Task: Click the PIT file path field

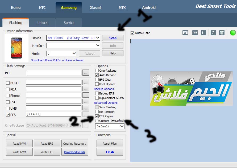Action: tap(54, 73)
